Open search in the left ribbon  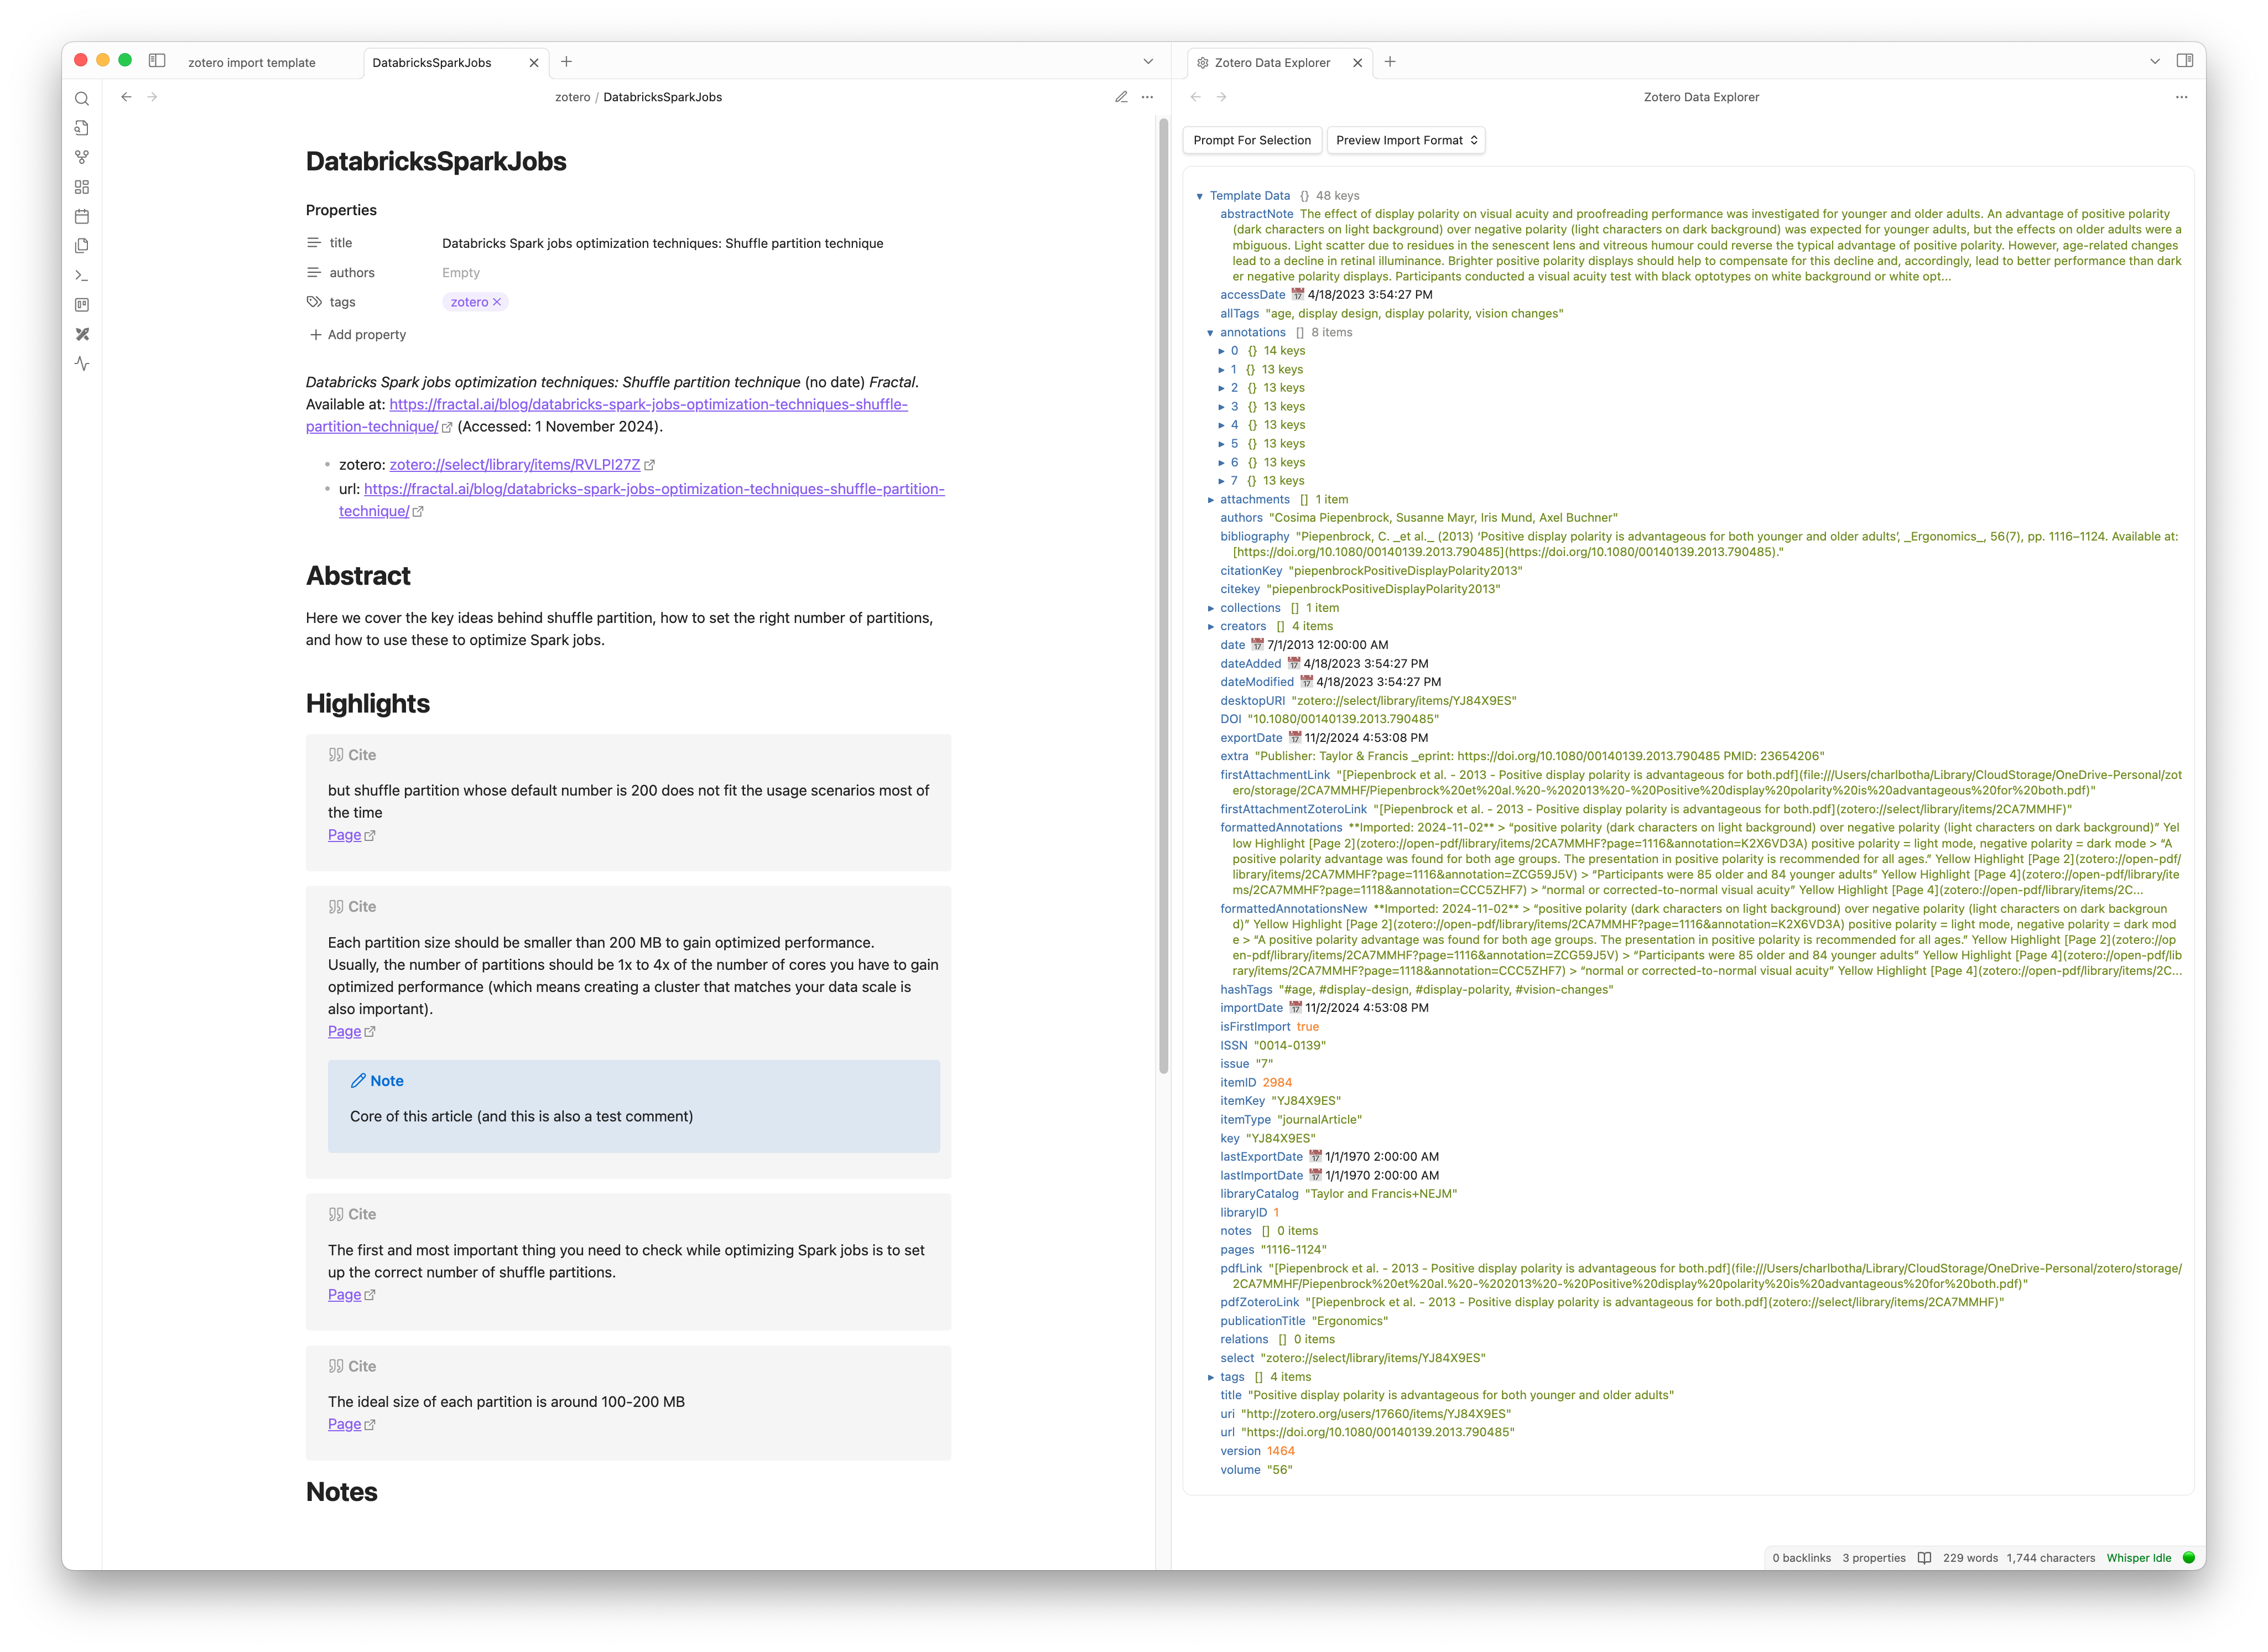(x=82, y=99)
